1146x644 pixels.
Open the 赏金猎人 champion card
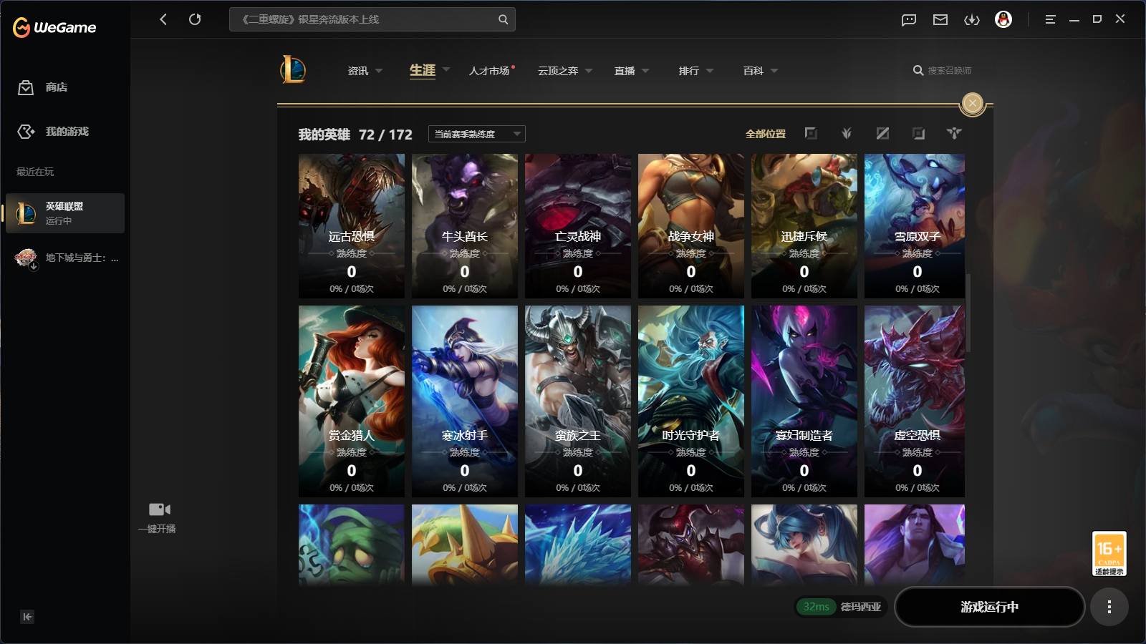click(352, 401)
